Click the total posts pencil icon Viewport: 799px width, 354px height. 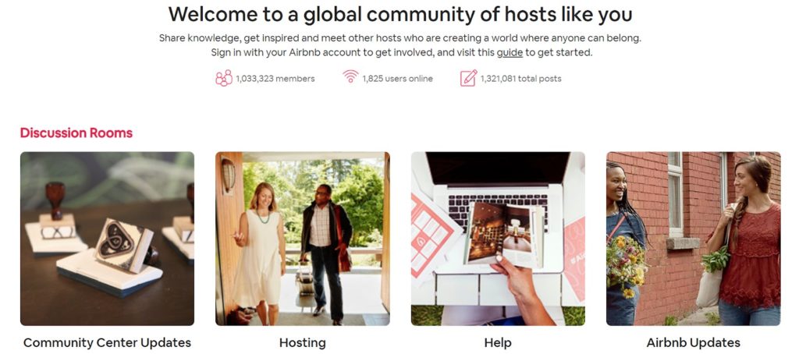[x=468, y=78]
